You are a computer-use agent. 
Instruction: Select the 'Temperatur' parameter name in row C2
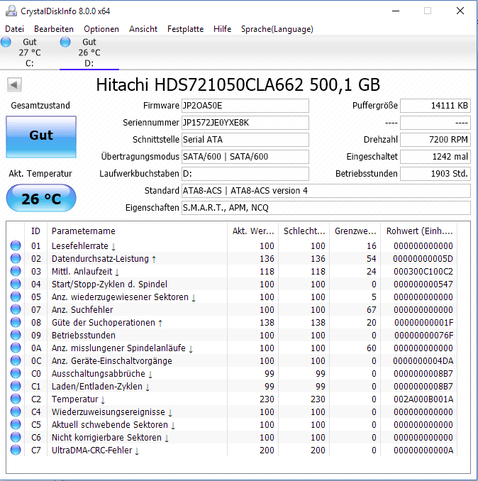point(74,399)
